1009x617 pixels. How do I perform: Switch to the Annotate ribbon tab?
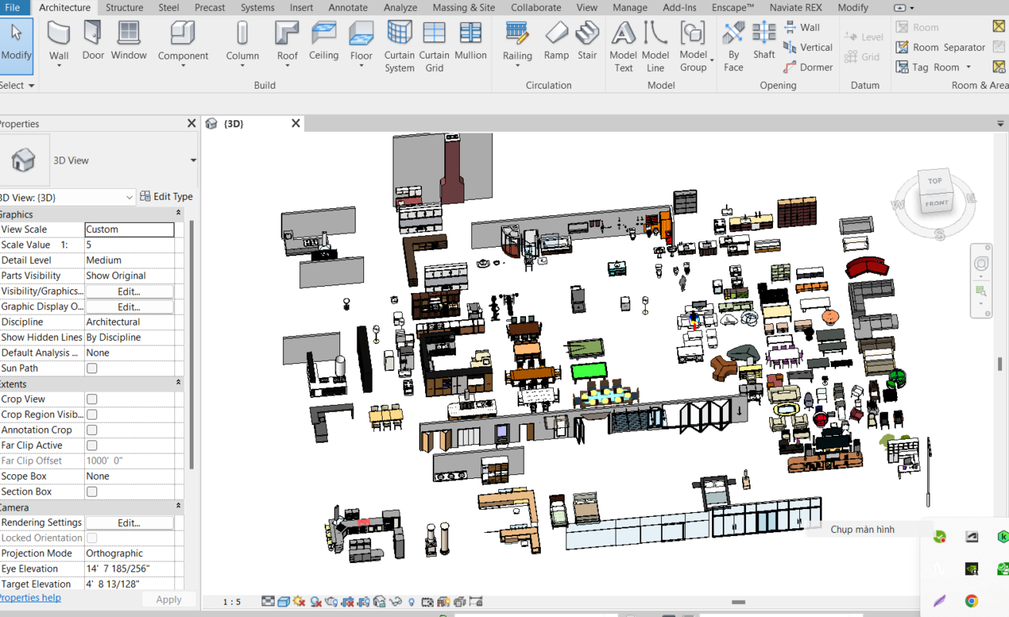click(348, 8)
